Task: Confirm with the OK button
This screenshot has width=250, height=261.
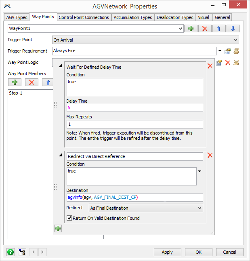Action: pyautogui.click(x=198, y=252)
